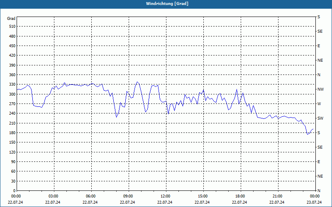Click the 90 degree axis label
Image resolution: width=332 pixels, height=207 pixels.
(13, 162)
